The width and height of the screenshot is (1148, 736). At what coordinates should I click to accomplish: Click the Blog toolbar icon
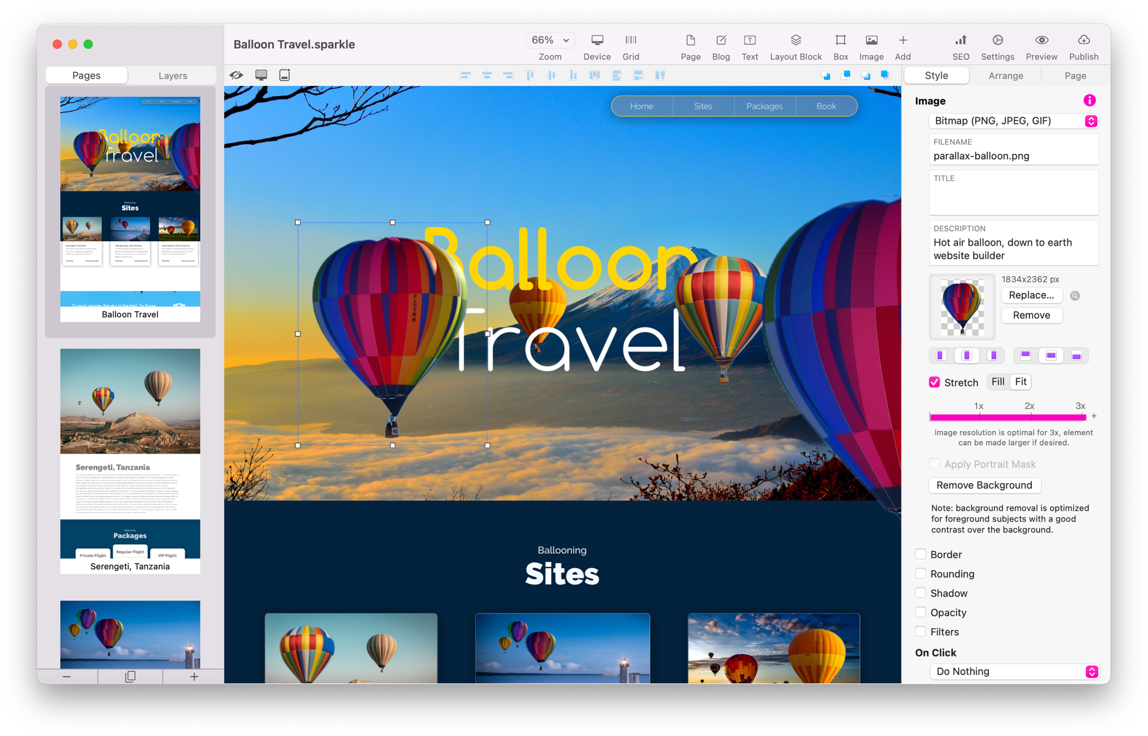click(x=721, y=41)
